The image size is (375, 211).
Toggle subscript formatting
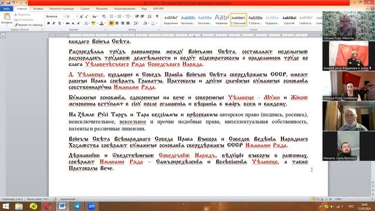click(x=73, y=23)
